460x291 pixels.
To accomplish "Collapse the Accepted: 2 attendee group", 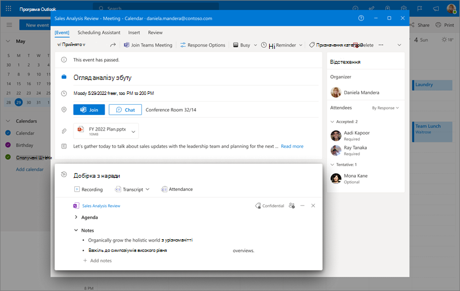I will [x=332, y=121].
